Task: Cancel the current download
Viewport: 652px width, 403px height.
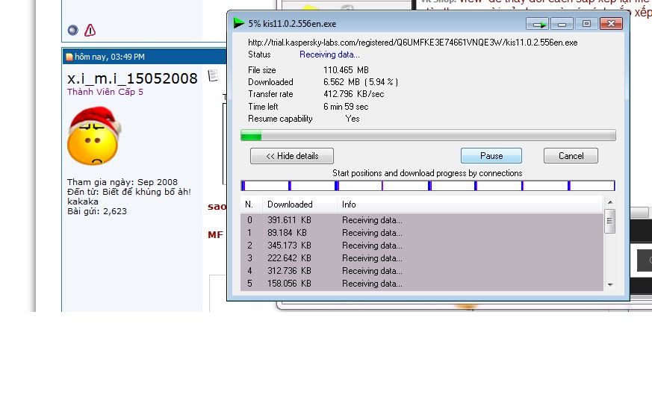Action: pos(571,156)
